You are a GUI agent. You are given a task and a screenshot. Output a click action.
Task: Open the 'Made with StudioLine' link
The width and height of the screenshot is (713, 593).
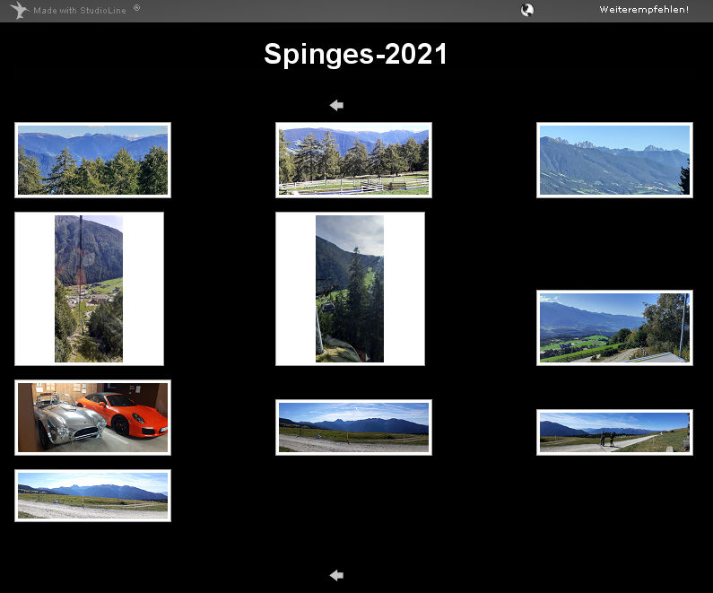tap(80, 11)
